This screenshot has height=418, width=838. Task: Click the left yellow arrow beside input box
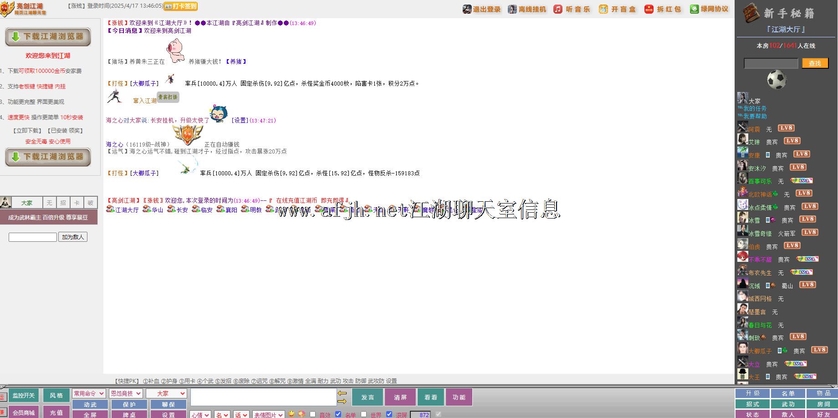pos(342,393)
